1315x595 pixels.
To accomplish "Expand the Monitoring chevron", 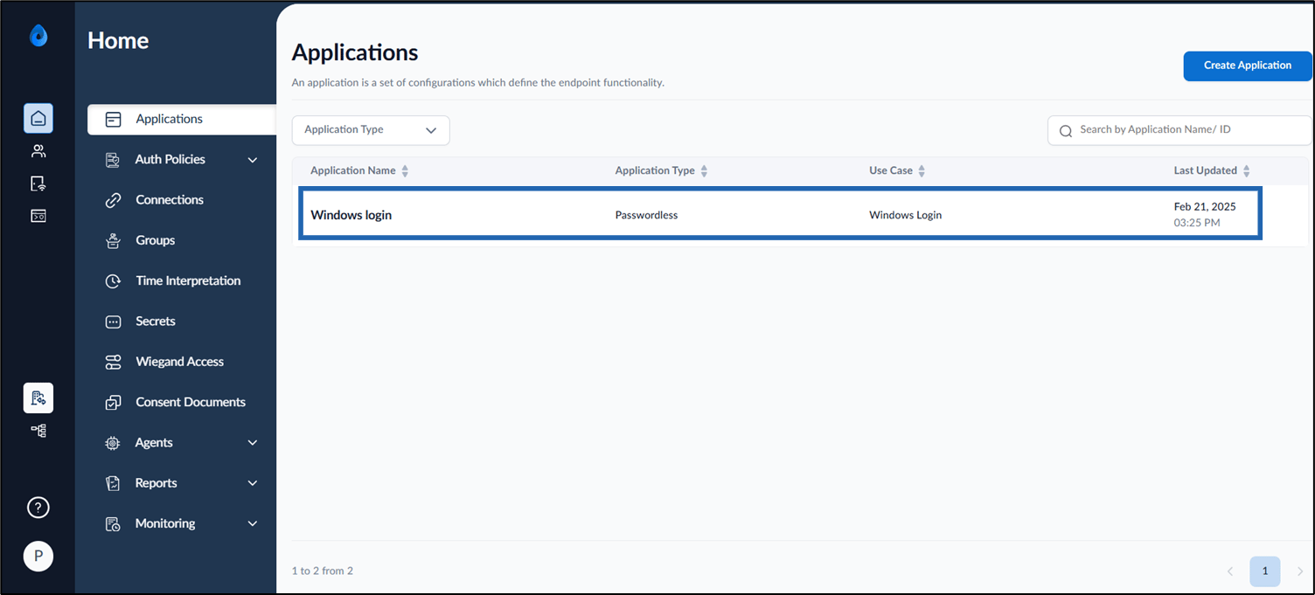I will click(253, 523).
